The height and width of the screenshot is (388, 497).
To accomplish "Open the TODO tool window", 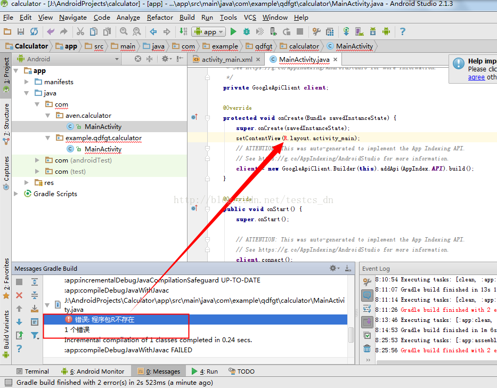I will (241, 371).
